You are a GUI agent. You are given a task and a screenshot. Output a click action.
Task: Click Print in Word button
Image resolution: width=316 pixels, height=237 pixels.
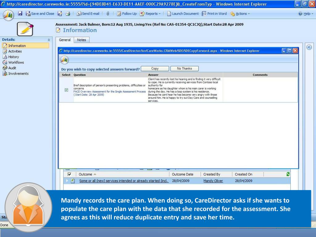214,14
